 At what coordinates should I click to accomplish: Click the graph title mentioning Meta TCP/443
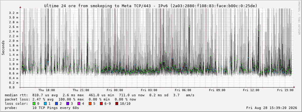[151, 6]
